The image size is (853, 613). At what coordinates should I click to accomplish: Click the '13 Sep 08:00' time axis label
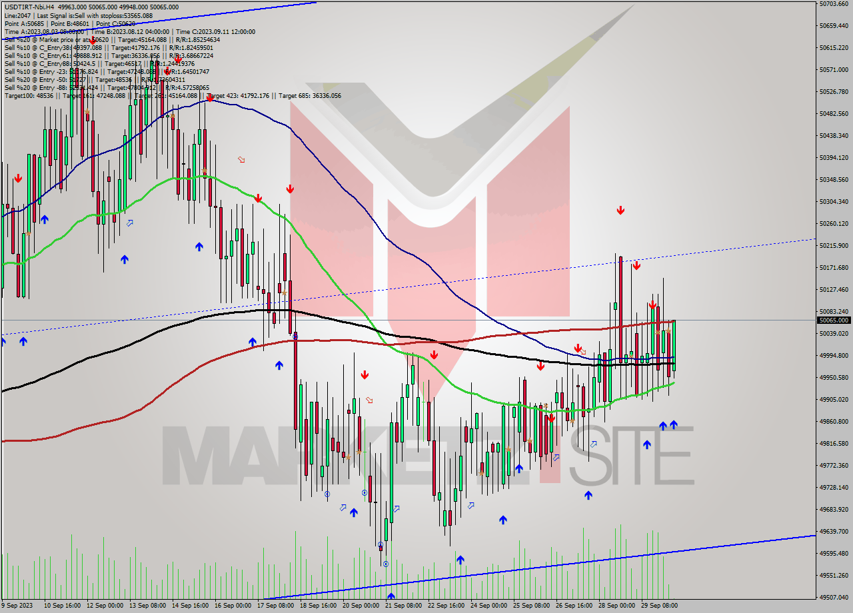148,606
